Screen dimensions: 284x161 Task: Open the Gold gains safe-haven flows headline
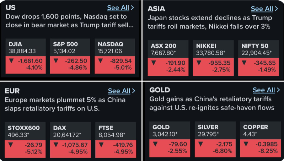click(x=212, y=103)
